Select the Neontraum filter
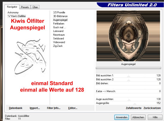164x121 pixels. (59, 35)
